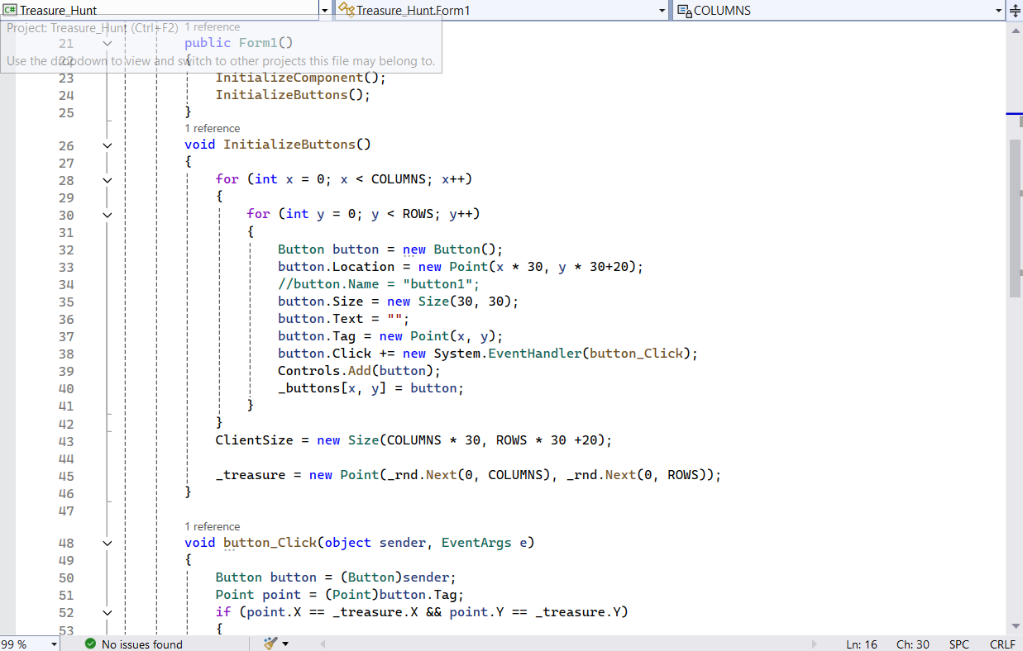
Task: Click _buttons[x, y] = button; line
Action: 370,388
